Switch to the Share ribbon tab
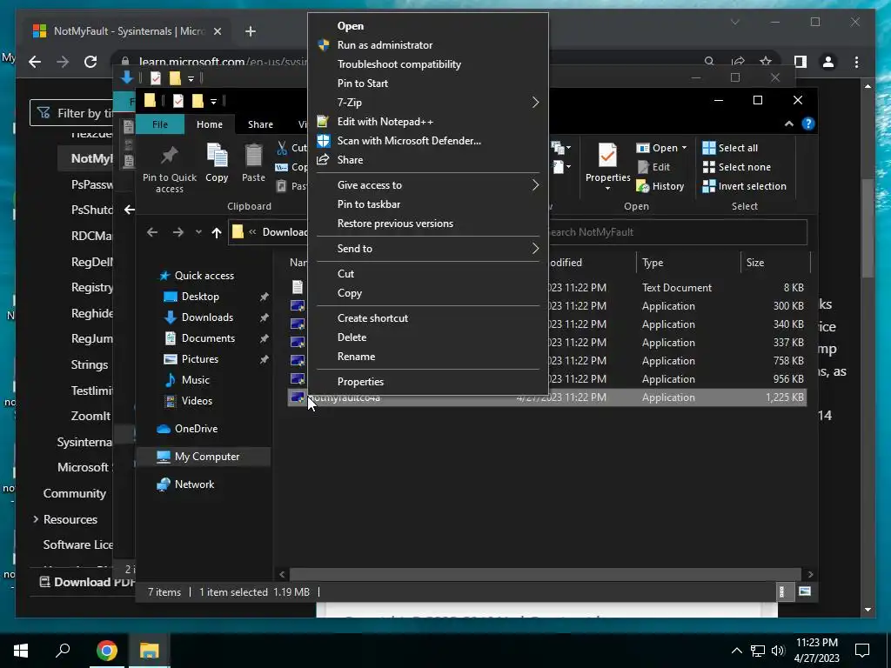 [x=260, y=124]
